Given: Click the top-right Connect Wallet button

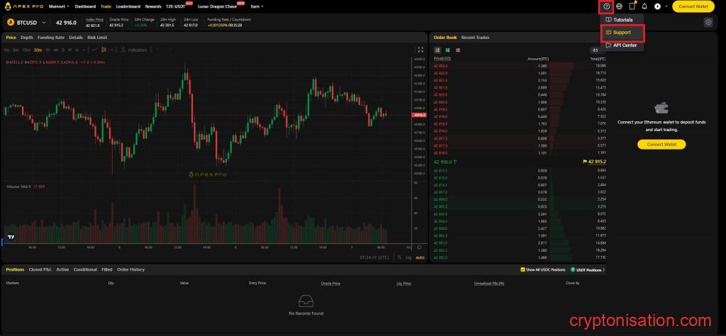Looking at the screenshot, I should 693,6.
